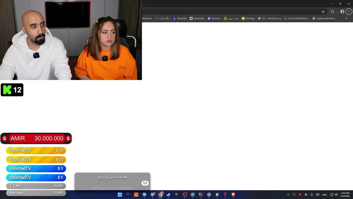The width and height of the screenshot is (353, 199).
Task: Open the microphone icon in the system tray
Action: pyautogui.click(x=312, y=195)
